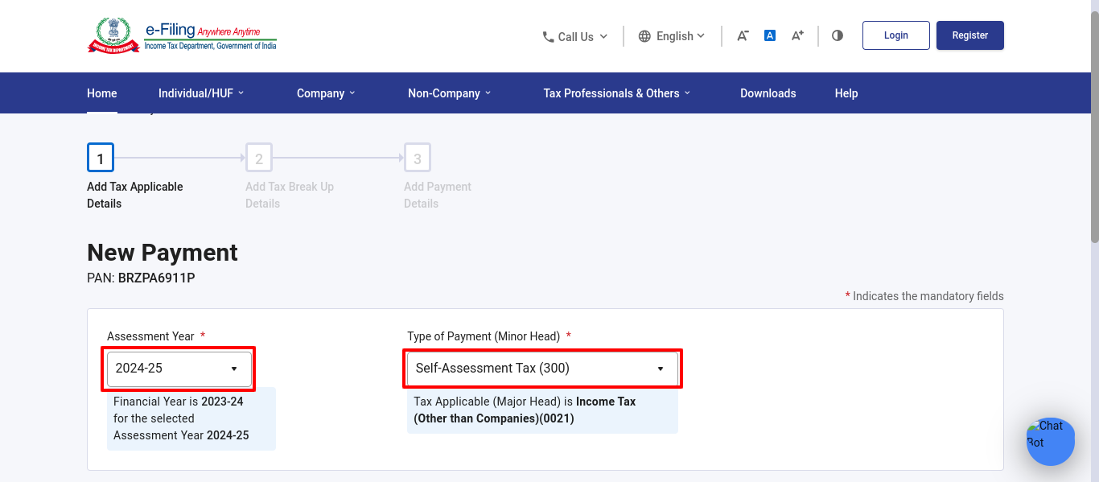Image resolution: width=1099 pixels, height=482 pixels.
Task: Decrease font size with A- icon
Action: (x=743, y=35)
